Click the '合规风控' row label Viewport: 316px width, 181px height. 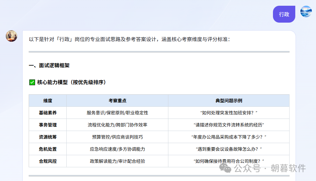(48, 161)
